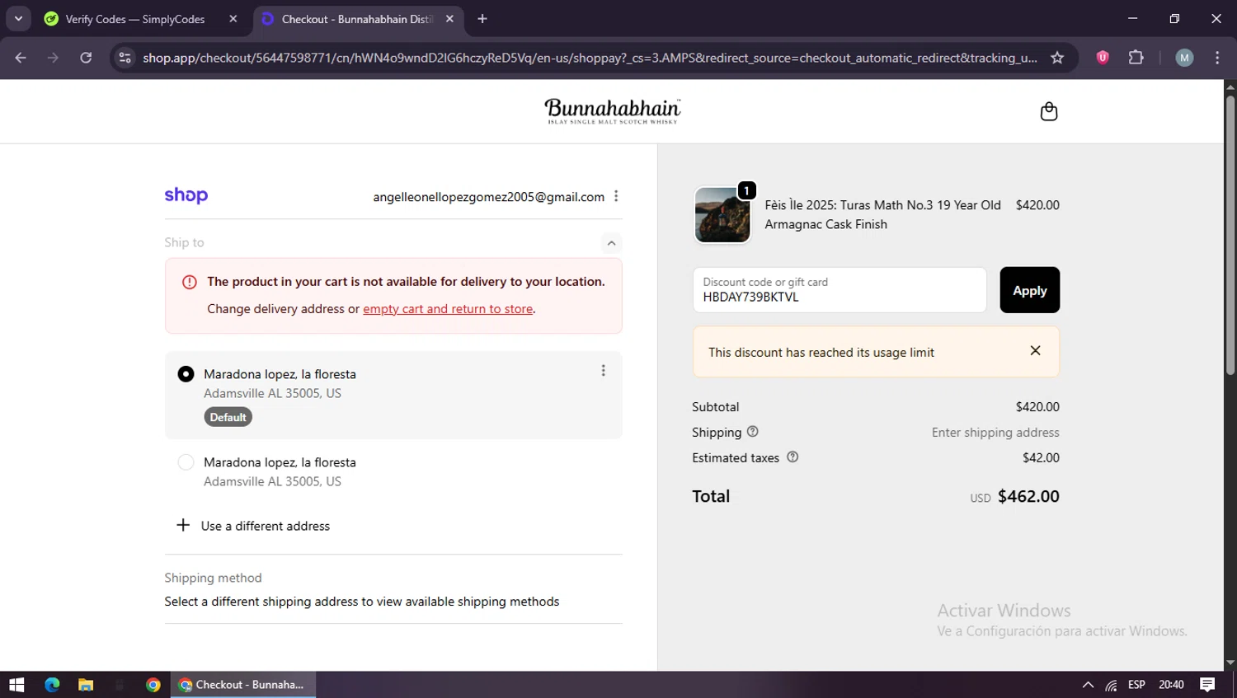Click empty cart and return to store

point(448,309)
